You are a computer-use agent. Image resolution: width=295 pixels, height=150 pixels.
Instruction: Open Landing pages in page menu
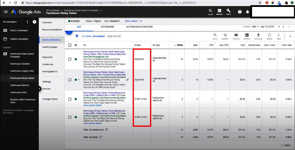pos(50,47)
